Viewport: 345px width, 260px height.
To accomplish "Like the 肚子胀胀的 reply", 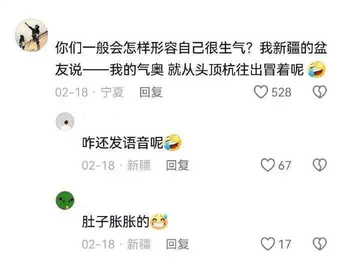I will 268,243.
